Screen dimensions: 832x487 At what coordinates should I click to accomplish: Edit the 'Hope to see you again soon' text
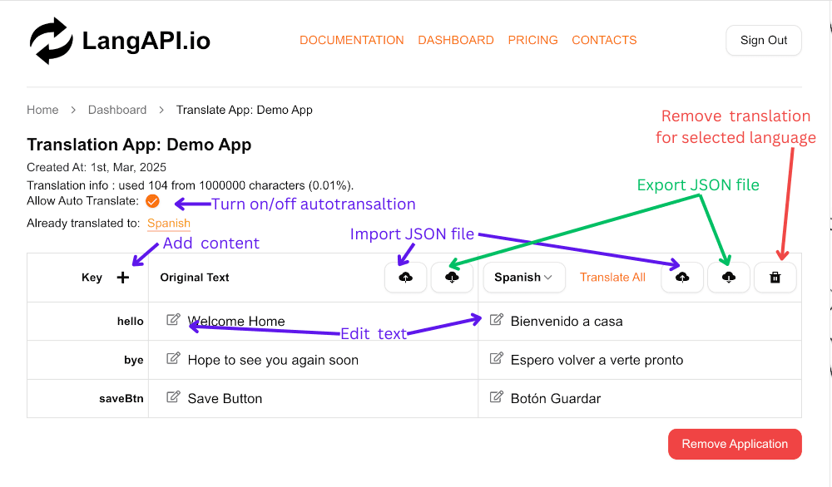pyautogui.click(x=173, y=359)
